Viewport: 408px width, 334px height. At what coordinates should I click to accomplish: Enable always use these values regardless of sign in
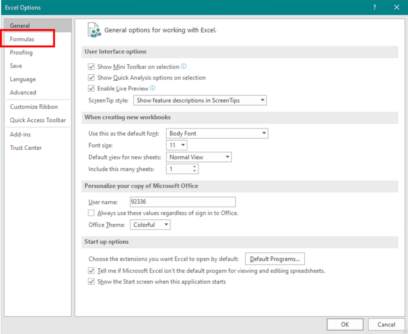pos(91,213)
